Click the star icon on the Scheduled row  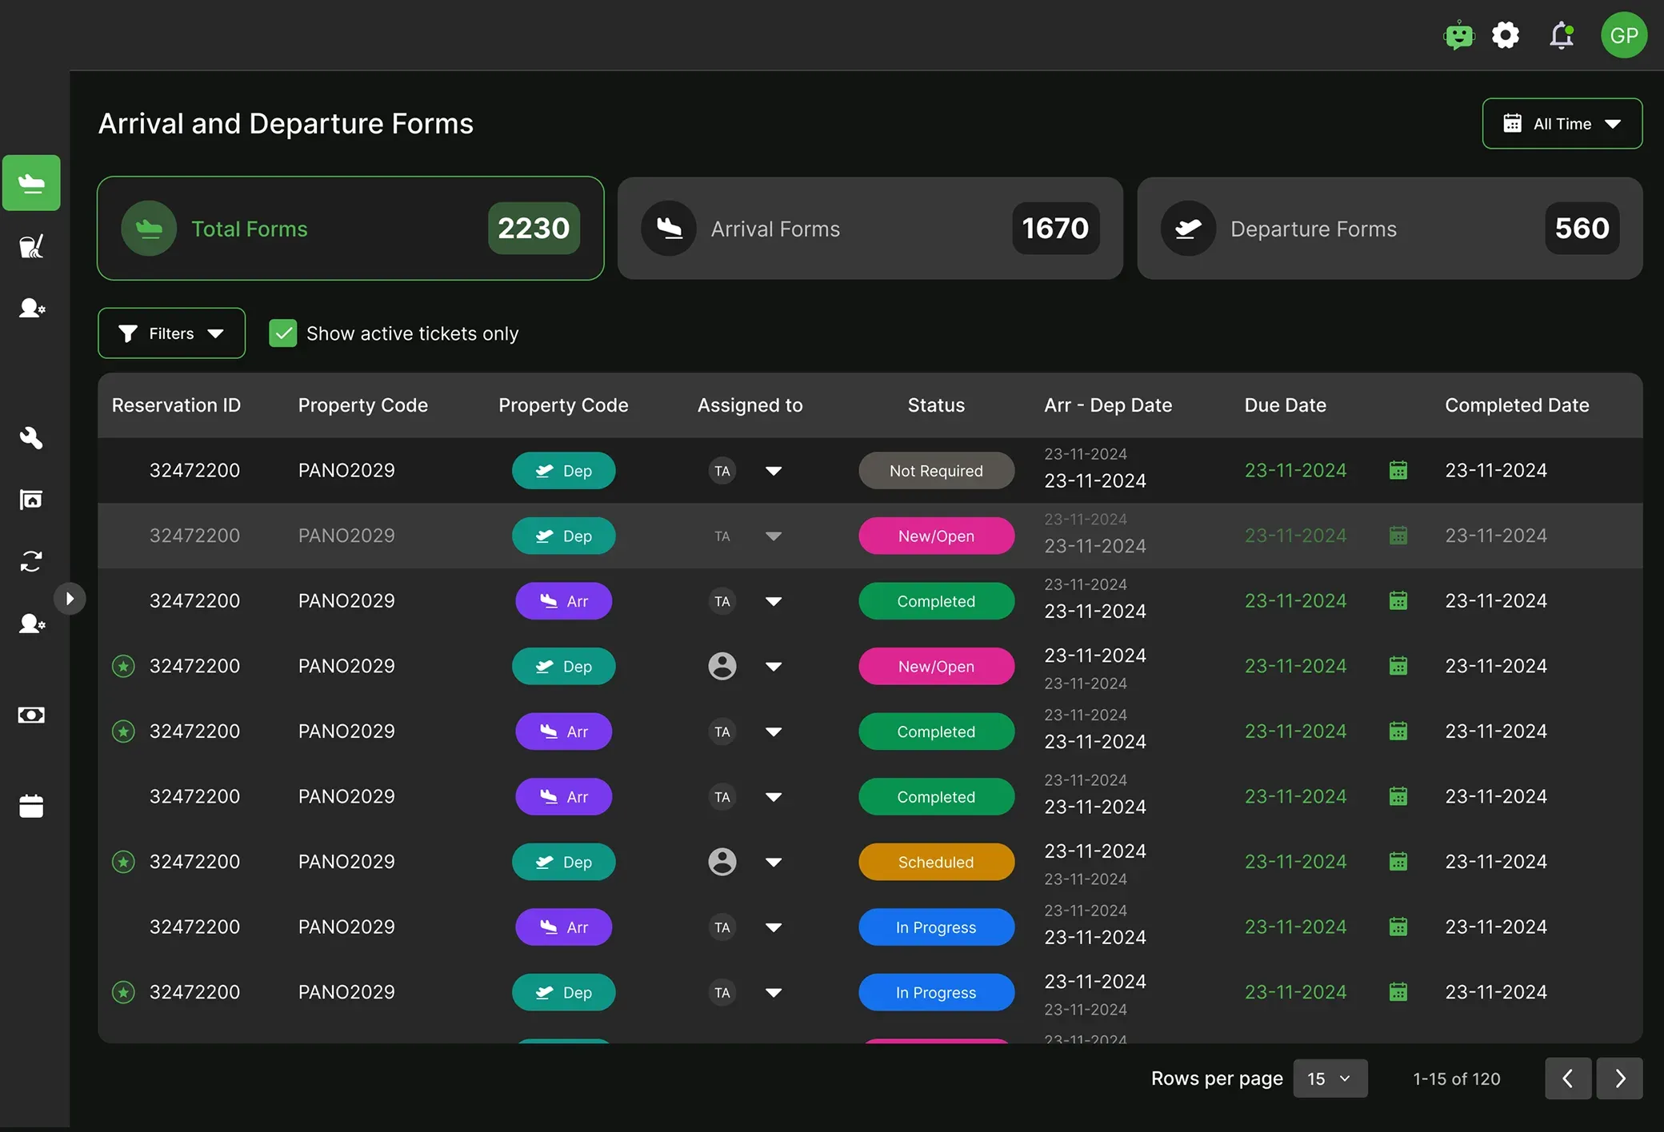tap(123, 862)
